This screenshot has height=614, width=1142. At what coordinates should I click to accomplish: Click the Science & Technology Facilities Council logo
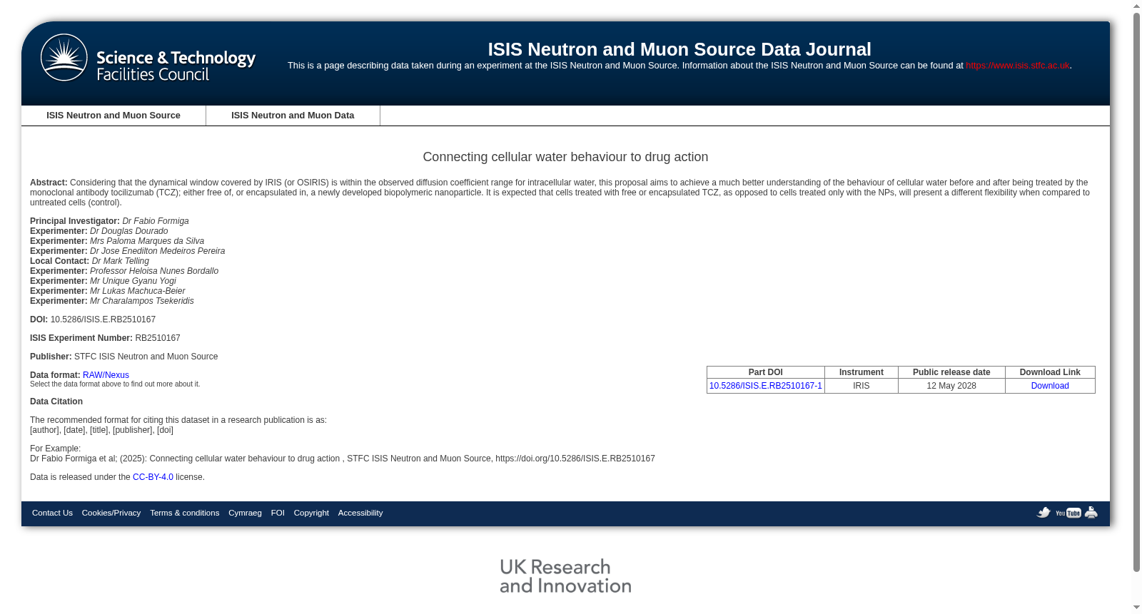click(148, 59)
